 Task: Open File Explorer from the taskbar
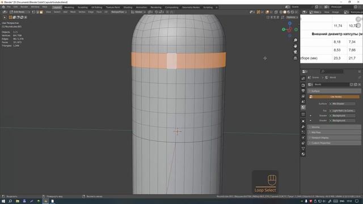click(x=18, y=202)
